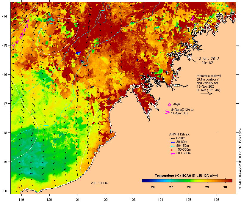Click the Temperature NOAA15_L3U colorbar title
This screenshot has width=244, height=202.
pyautogui.click(x=186, y=176)
